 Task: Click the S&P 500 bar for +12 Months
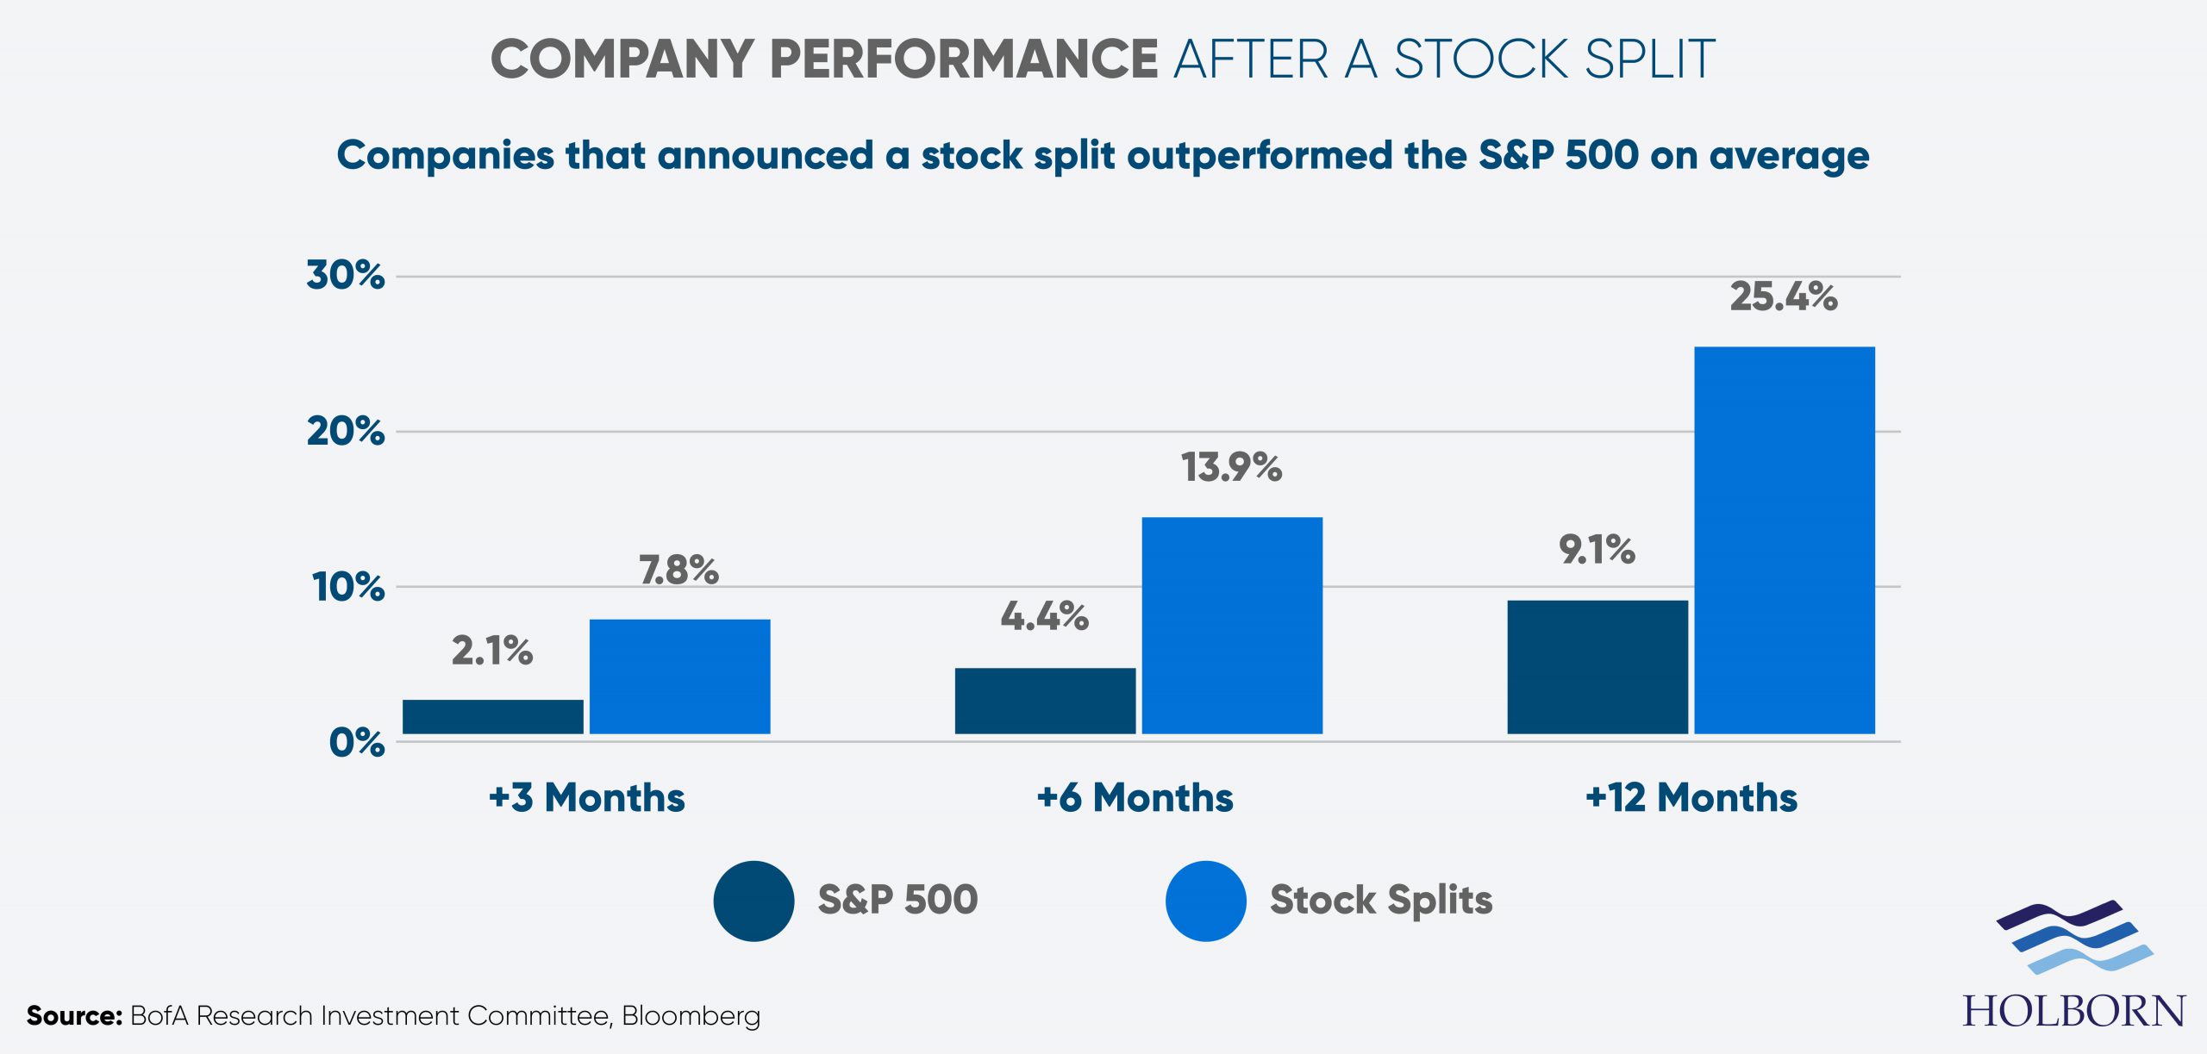tap(1597, 667)
